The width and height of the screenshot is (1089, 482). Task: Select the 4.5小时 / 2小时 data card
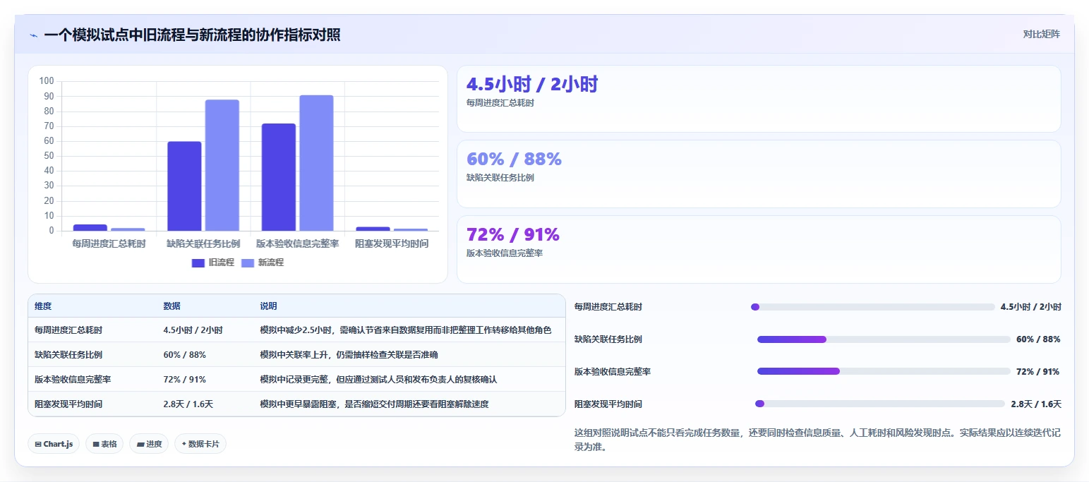coord(759,99)
